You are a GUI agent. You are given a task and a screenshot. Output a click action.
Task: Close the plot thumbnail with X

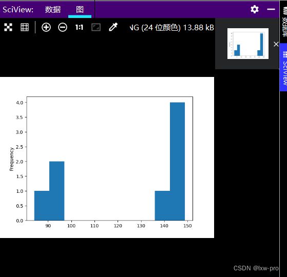pos(276,44)
